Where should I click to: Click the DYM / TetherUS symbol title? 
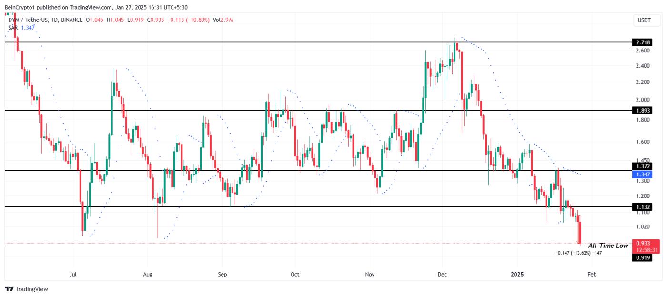[x=28, y=20]
